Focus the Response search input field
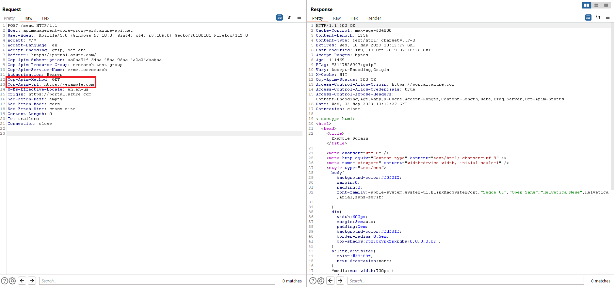This screenshot has width=615, height=287. pyautogui.click(x=465, y=281)
